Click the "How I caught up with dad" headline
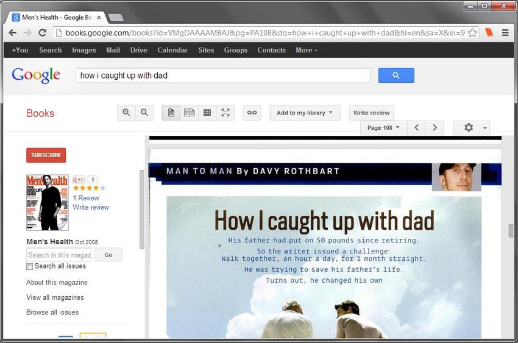Image resolution: width=518 pixels, height=343 pixels. pos(324,221)
